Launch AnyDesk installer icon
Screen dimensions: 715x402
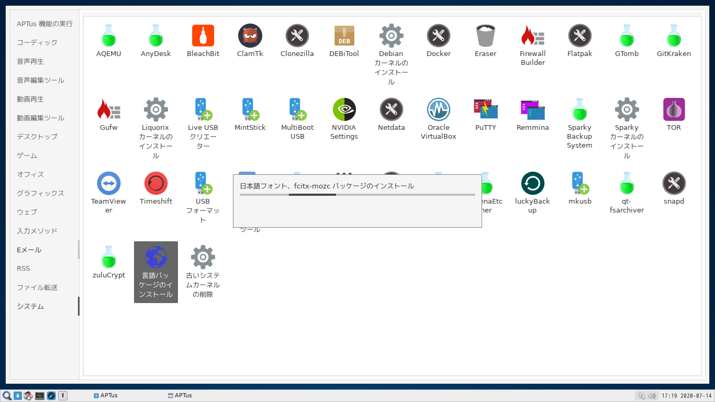click(x=155, y=36)
